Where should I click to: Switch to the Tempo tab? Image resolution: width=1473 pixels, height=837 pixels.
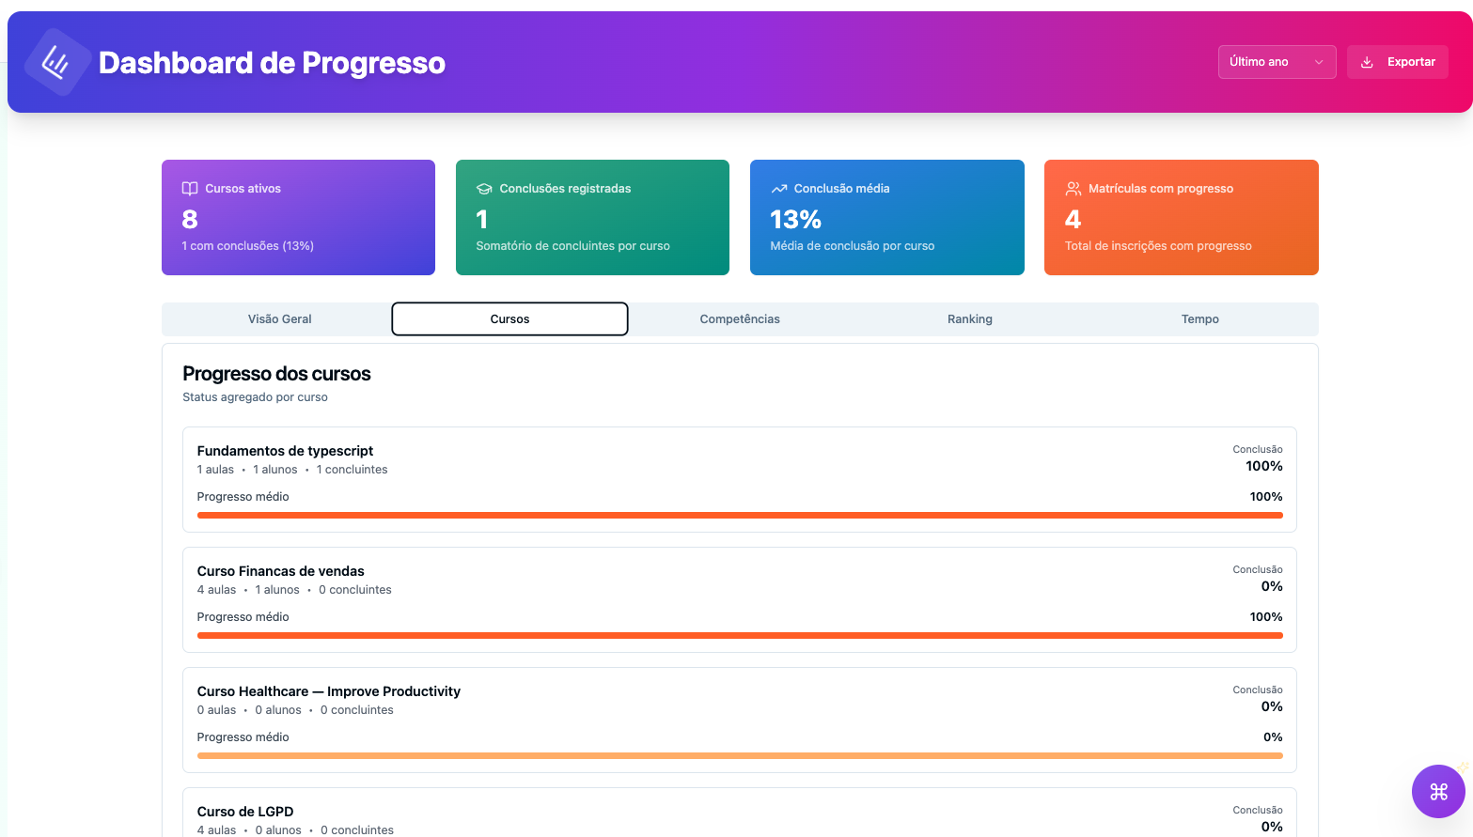coord(1199,318)
